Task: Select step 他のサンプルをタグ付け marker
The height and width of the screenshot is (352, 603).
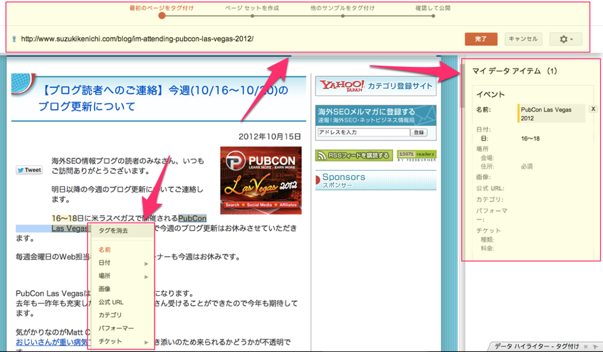Action: click(x=343, y=16)
